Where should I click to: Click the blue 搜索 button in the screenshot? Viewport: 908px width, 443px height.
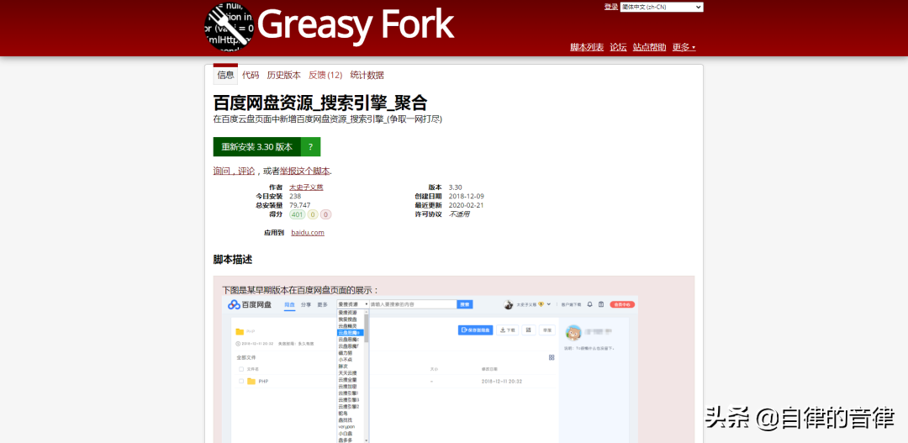coord(465,304)
